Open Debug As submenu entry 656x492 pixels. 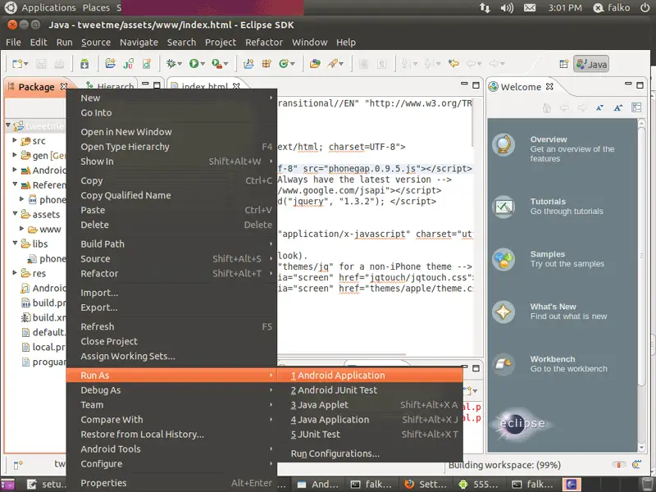(x=171, y=390)
